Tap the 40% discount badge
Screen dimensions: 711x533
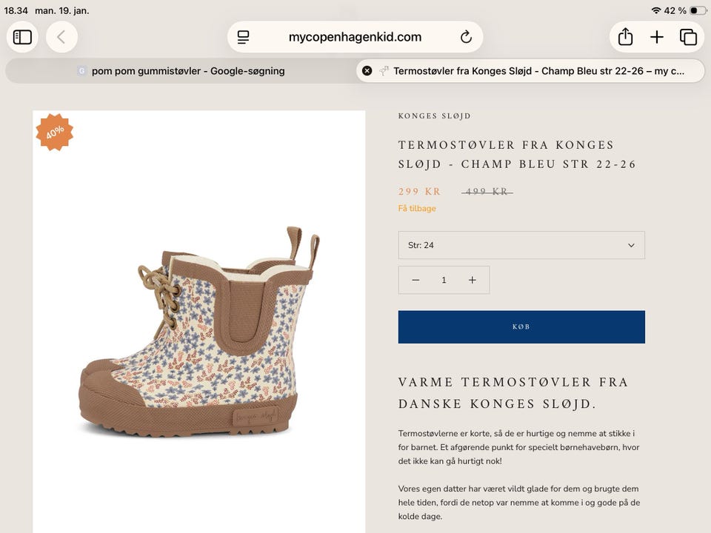point(55,133)
